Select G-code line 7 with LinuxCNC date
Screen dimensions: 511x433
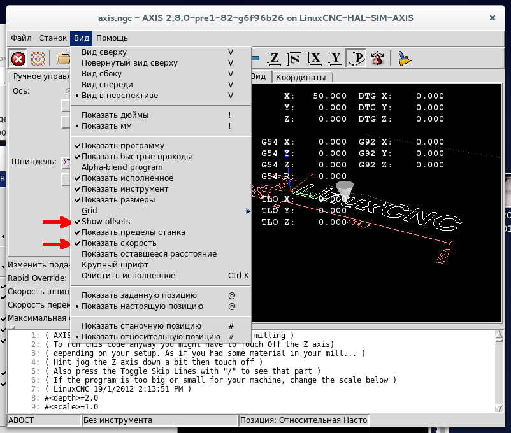pyautogui.click(x=118, y=389)
